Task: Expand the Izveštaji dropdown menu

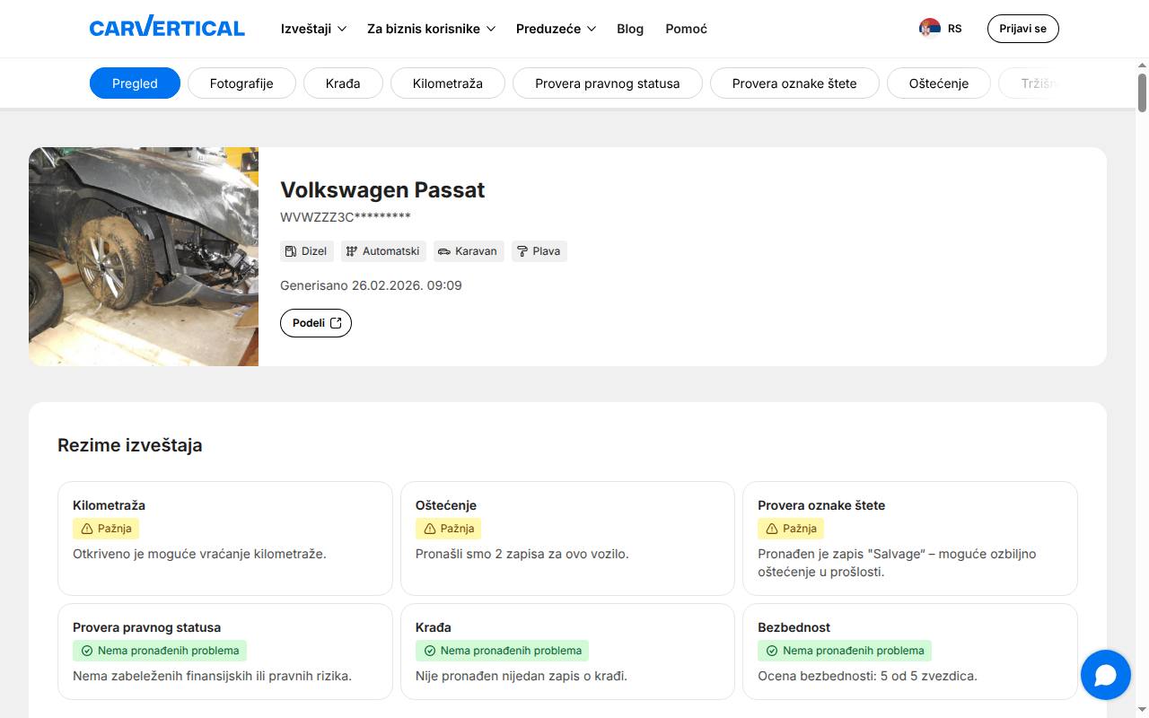Action: point(313,29)
